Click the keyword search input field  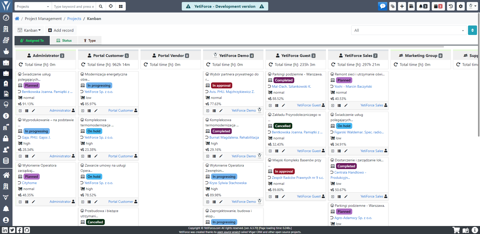click(x=74, y=6)
